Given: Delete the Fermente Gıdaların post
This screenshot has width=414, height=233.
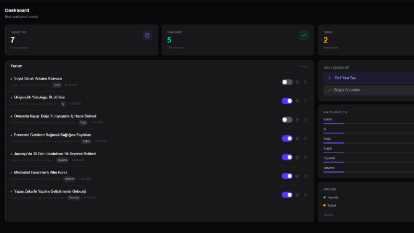Looking at the screenshot, I should 305,138.
